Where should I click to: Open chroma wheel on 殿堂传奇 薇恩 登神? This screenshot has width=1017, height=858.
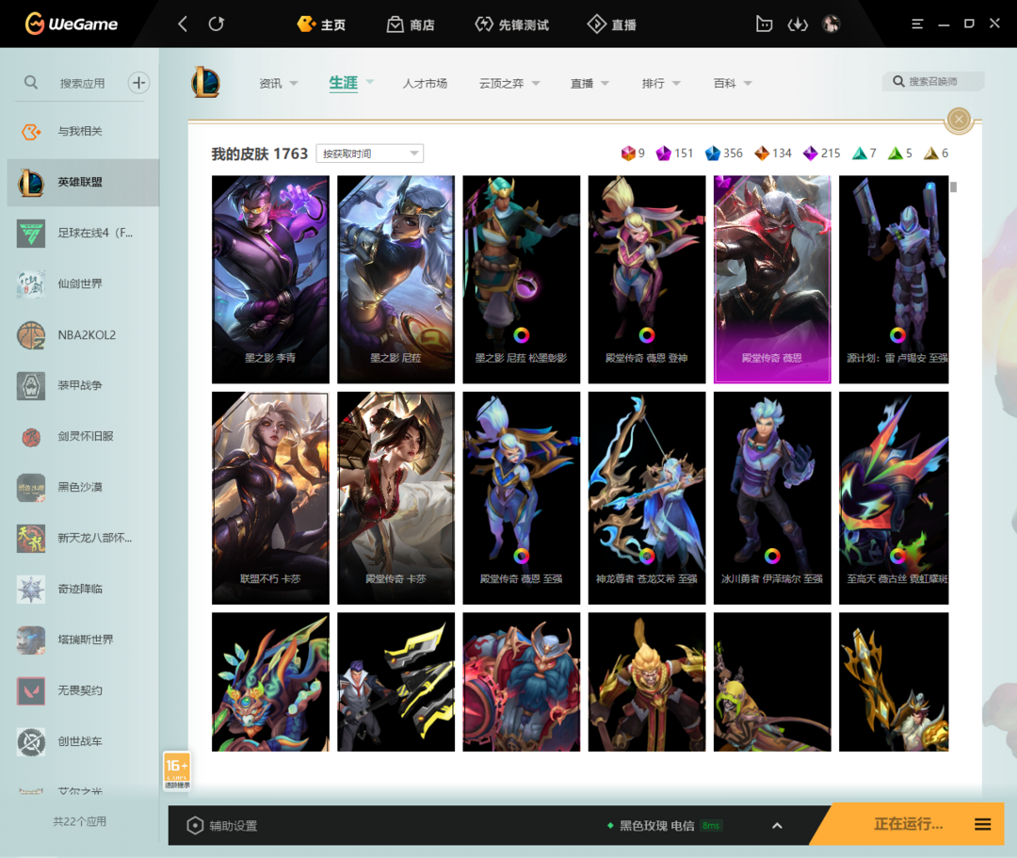click(647, 334)
